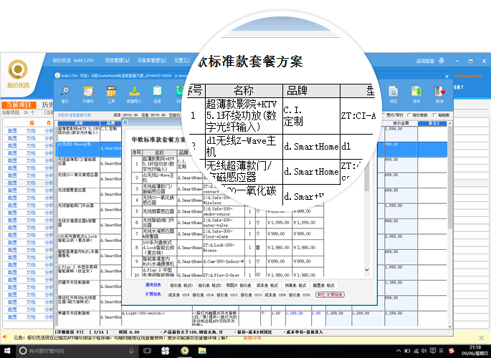Viewport: 491px width, 358px height.
Task: Toggle the 责行/留行 checkbox
Action: [x=393, y=115]
